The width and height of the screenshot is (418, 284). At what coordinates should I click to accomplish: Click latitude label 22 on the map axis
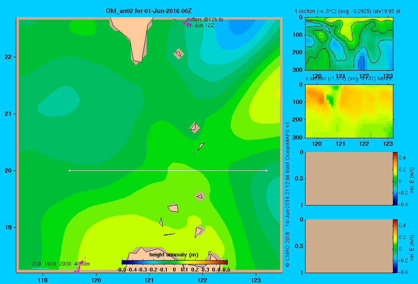[x=8, y=57]
